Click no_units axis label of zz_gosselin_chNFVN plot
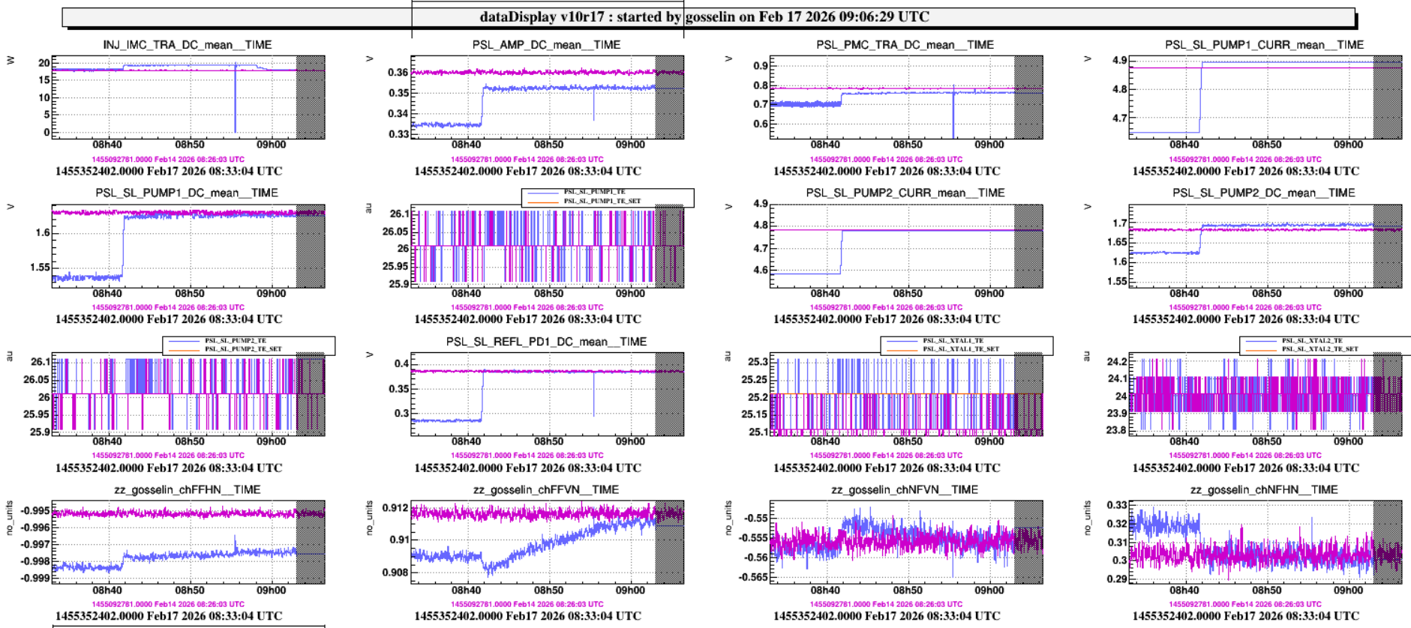This screenshot has width=1411, height=628. tap(728, 519)
